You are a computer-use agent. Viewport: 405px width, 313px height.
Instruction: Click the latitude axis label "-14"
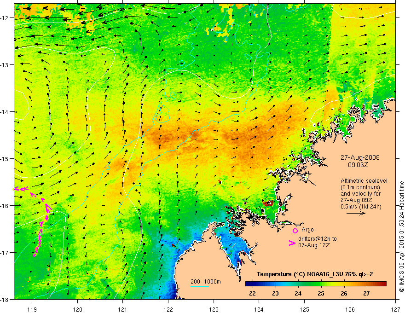(5, 111)
